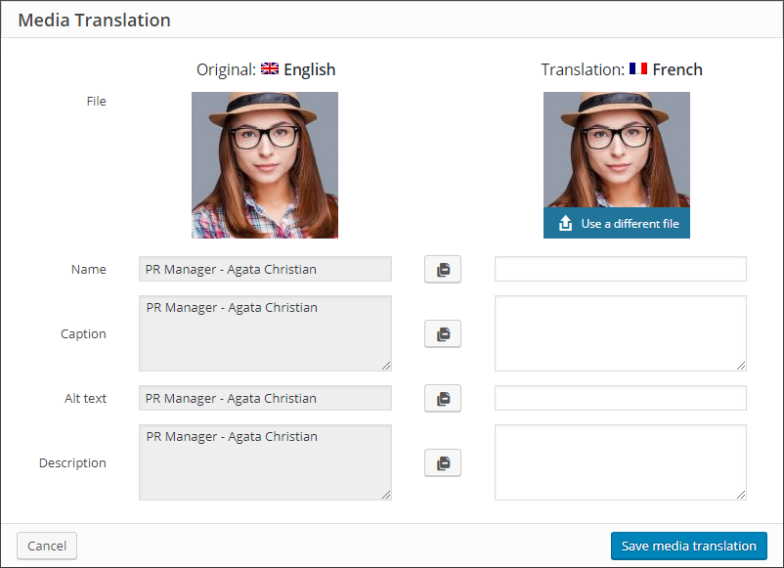Copy original Name to translation
Screen dimensions: 784x568
pos(443,270)
